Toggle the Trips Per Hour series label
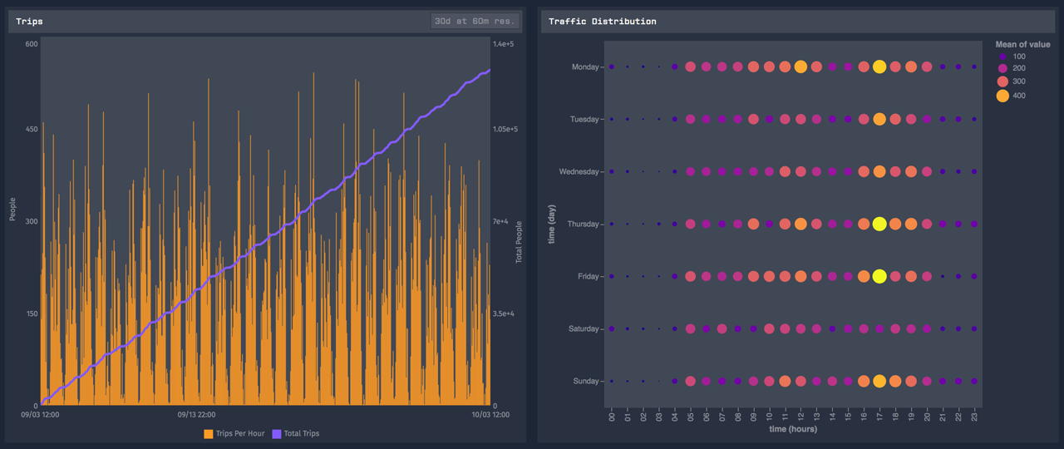 [239, 433]
